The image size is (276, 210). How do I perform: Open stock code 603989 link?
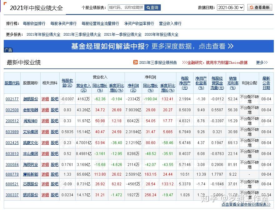[12, 132]
